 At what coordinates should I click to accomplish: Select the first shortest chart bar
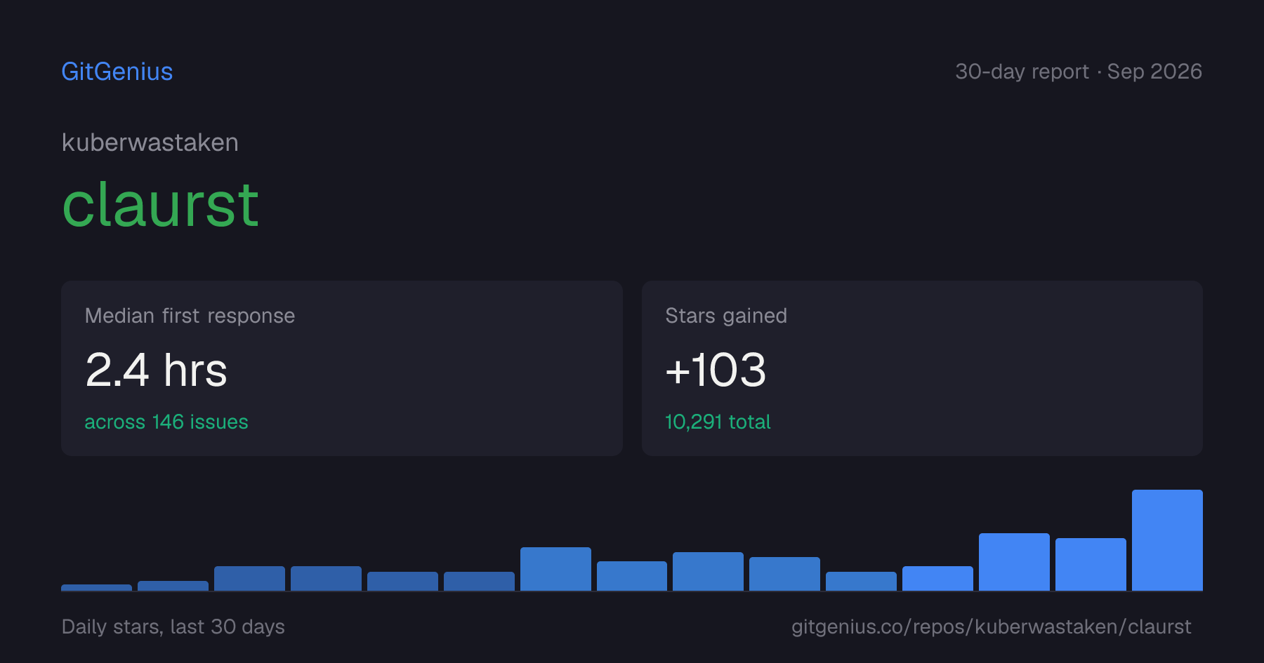[x=96, y=587]
